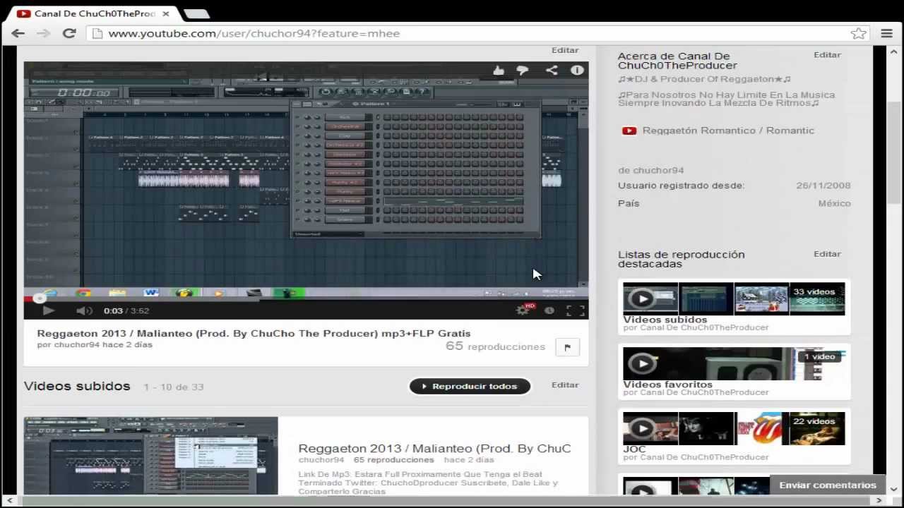Image resolution: width=904 pixels, height=508 pixels.
Task: Click the '1 - 10 de 33' video count text
Action: pyautogui.click(x=174, y=387)
